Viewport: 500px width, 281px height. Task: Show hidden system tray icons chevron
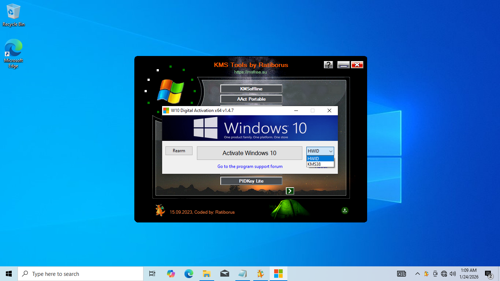point(417,274)
